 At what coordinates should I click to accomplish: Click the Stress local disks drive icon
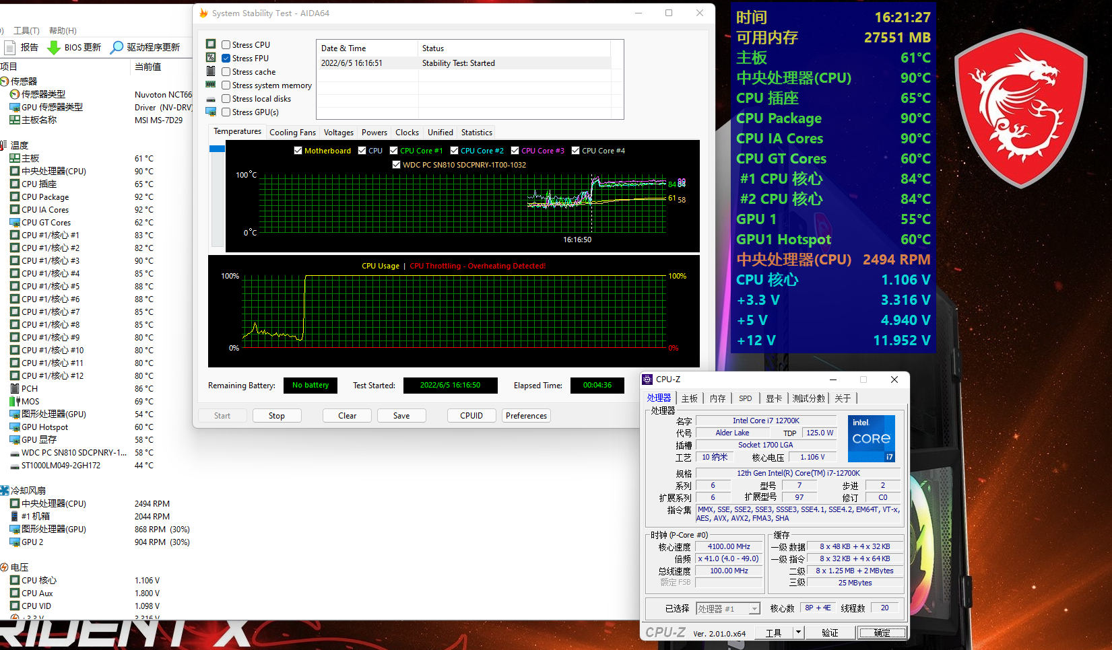211,99
